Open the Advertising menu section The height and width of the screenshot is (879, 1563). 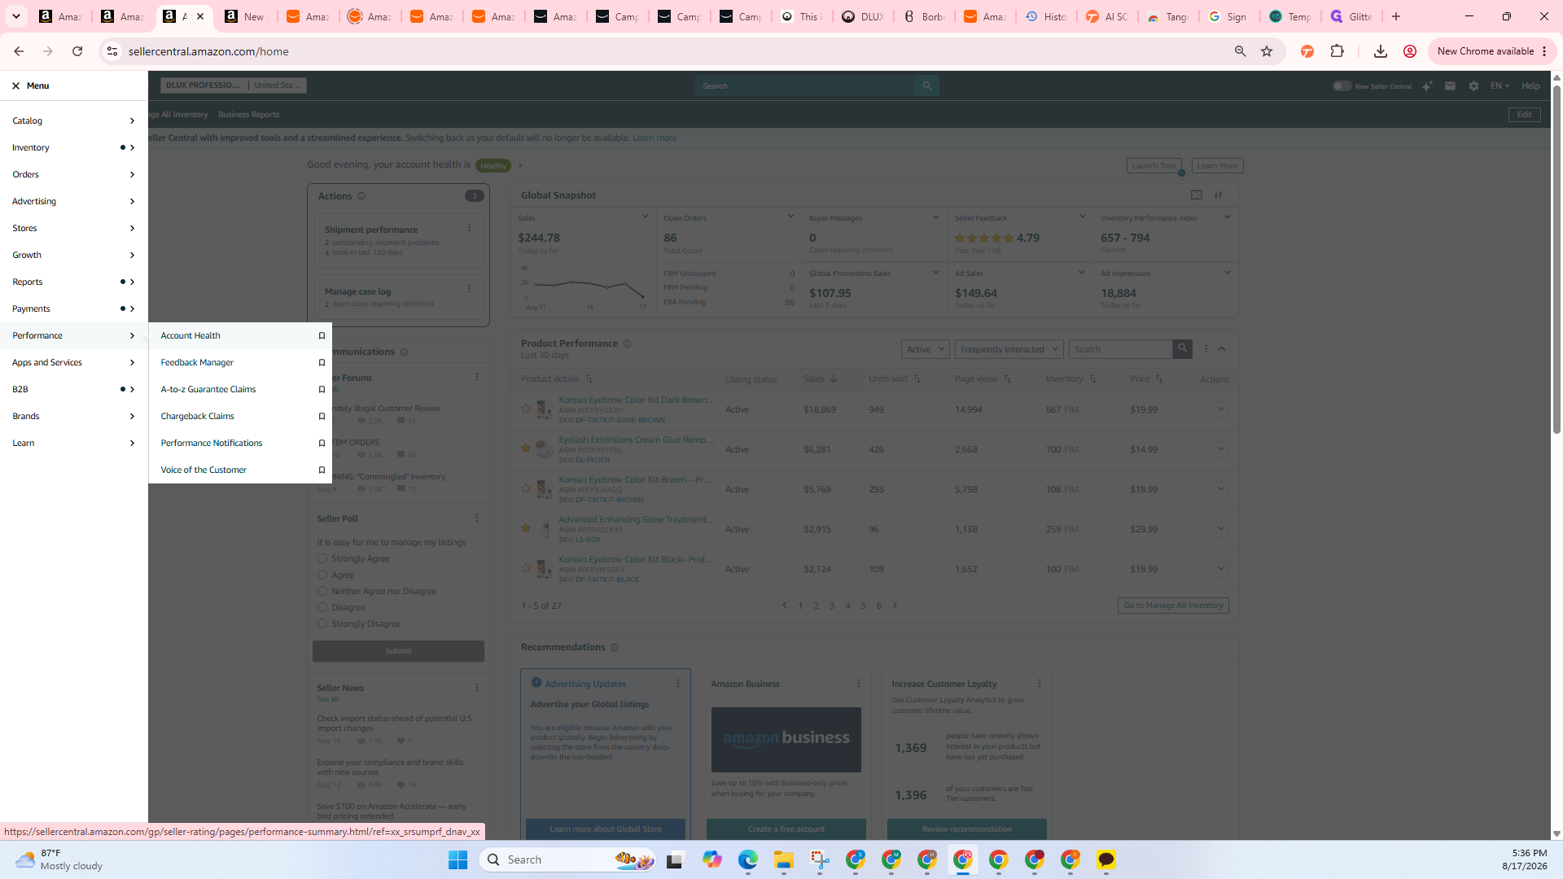click(74, 201)
